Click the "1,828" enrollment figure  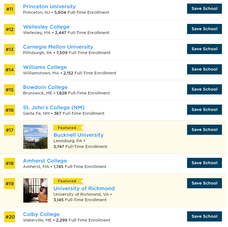pos(62,93)
